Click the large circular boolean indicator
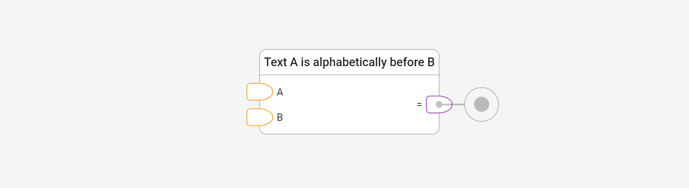 click(482, 104)
